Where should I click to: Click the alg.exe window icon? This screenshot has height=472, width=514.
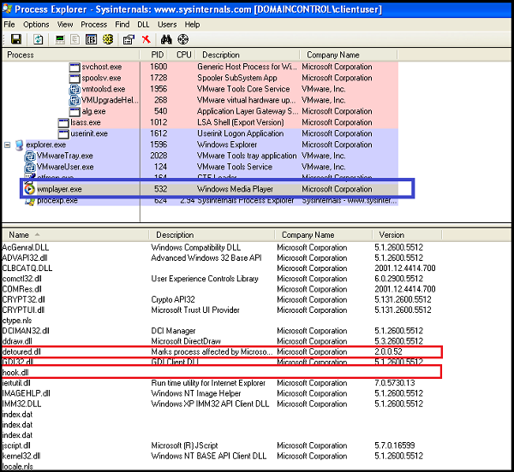click(75, 111)
